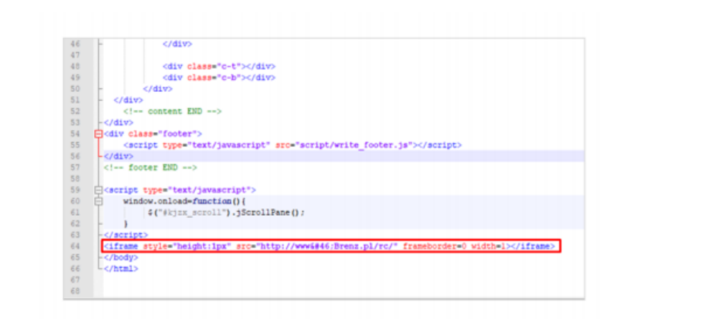The image size is (703, 320).
Task: Click line number 61 in the gutter
Action: (x=75, y=212)
